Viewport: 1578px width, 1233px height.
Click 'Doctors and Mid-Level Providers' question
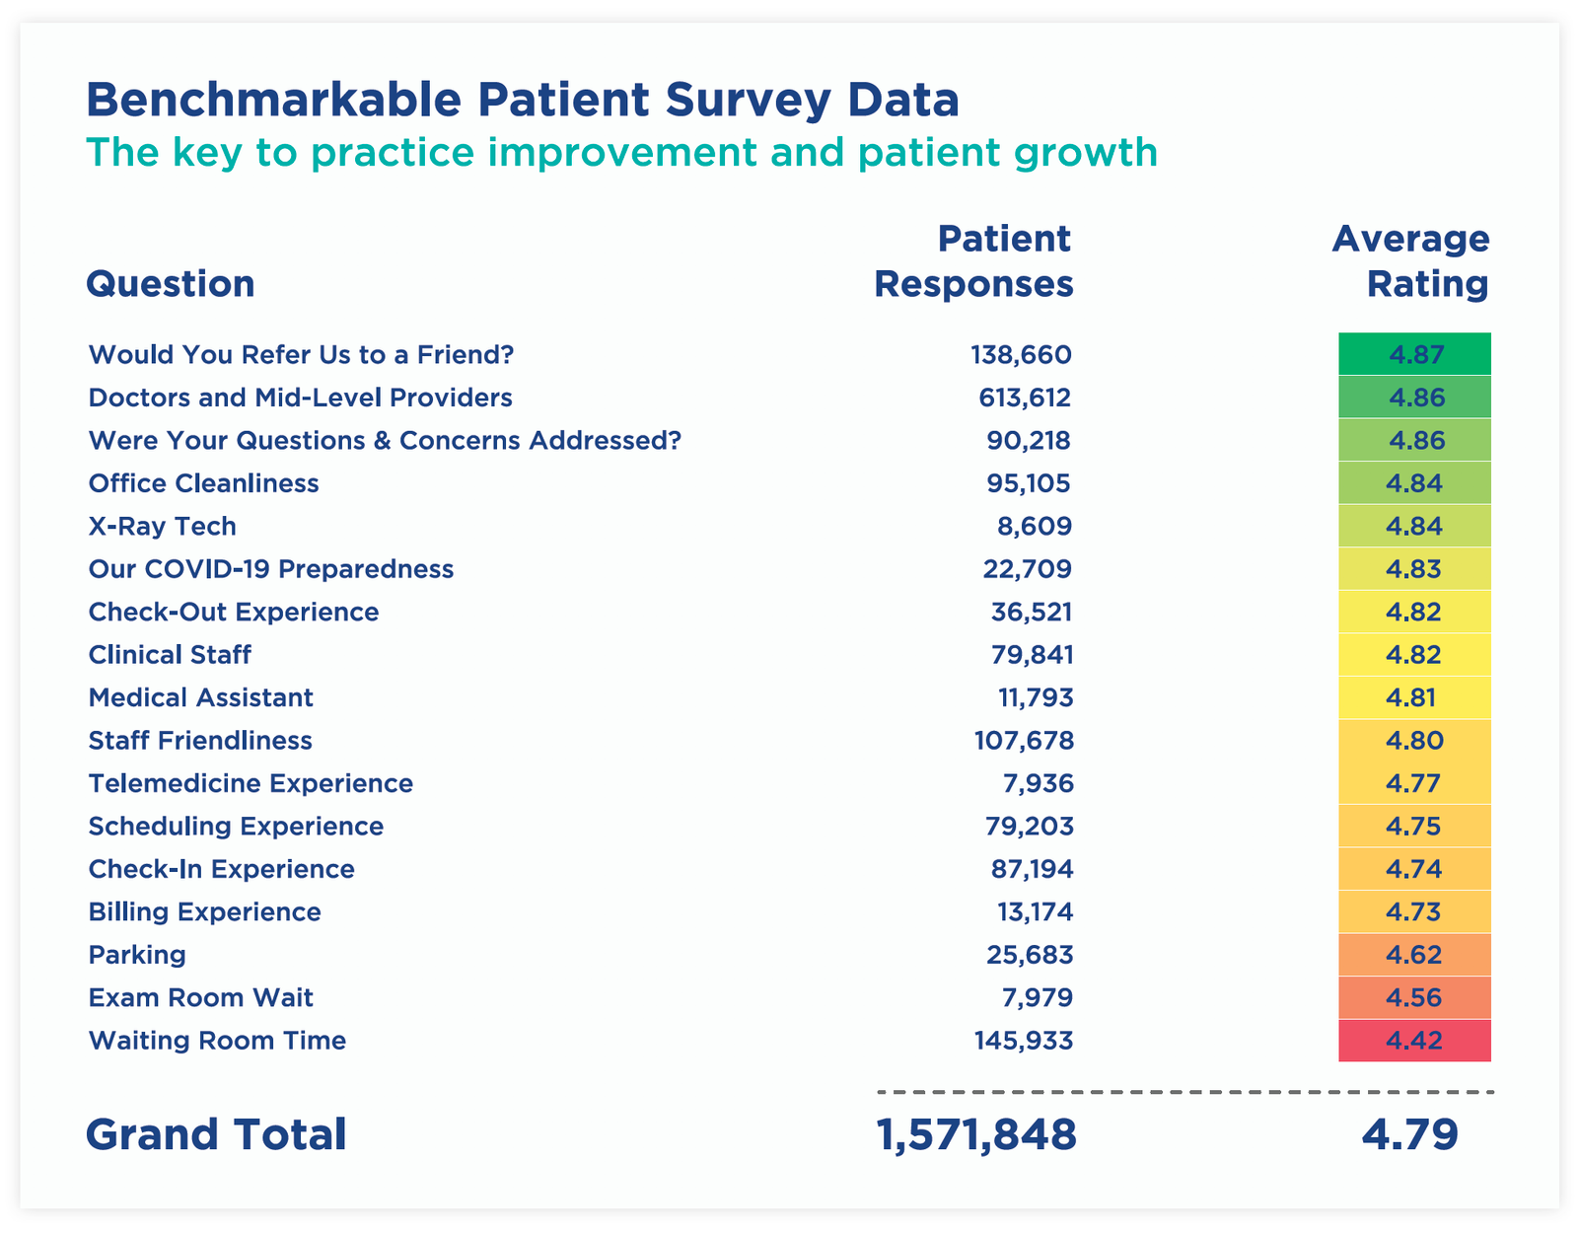click(300, 398)
